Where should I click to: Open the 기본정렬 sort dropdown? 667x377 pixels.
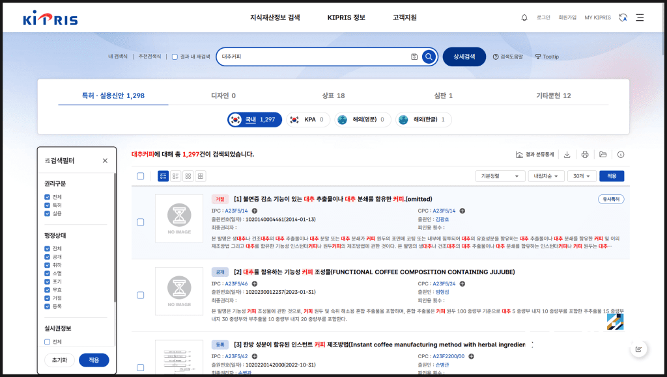tap(500, 176)
